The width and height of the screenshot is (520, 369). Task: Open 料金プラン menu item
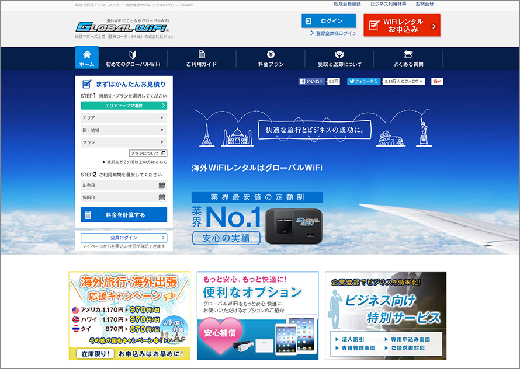271,58
